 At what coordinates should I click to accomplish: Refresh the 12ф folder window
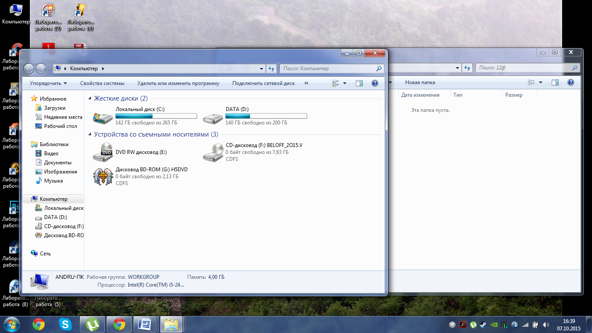point(468,68)
